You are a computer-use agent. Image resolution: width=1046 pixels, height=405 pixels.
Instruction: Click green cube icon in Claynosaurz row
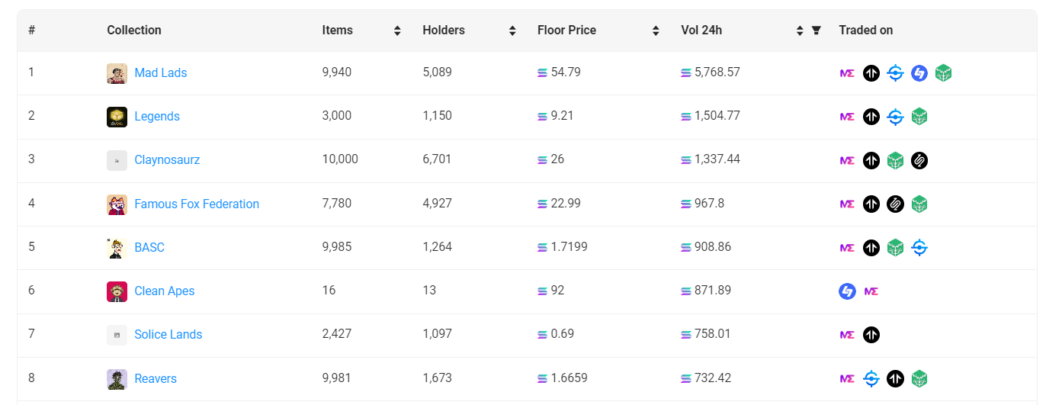(895, 160)
